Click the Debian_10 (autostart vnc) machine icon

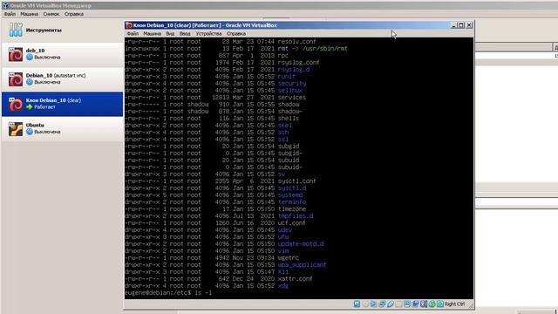point(16,79)
